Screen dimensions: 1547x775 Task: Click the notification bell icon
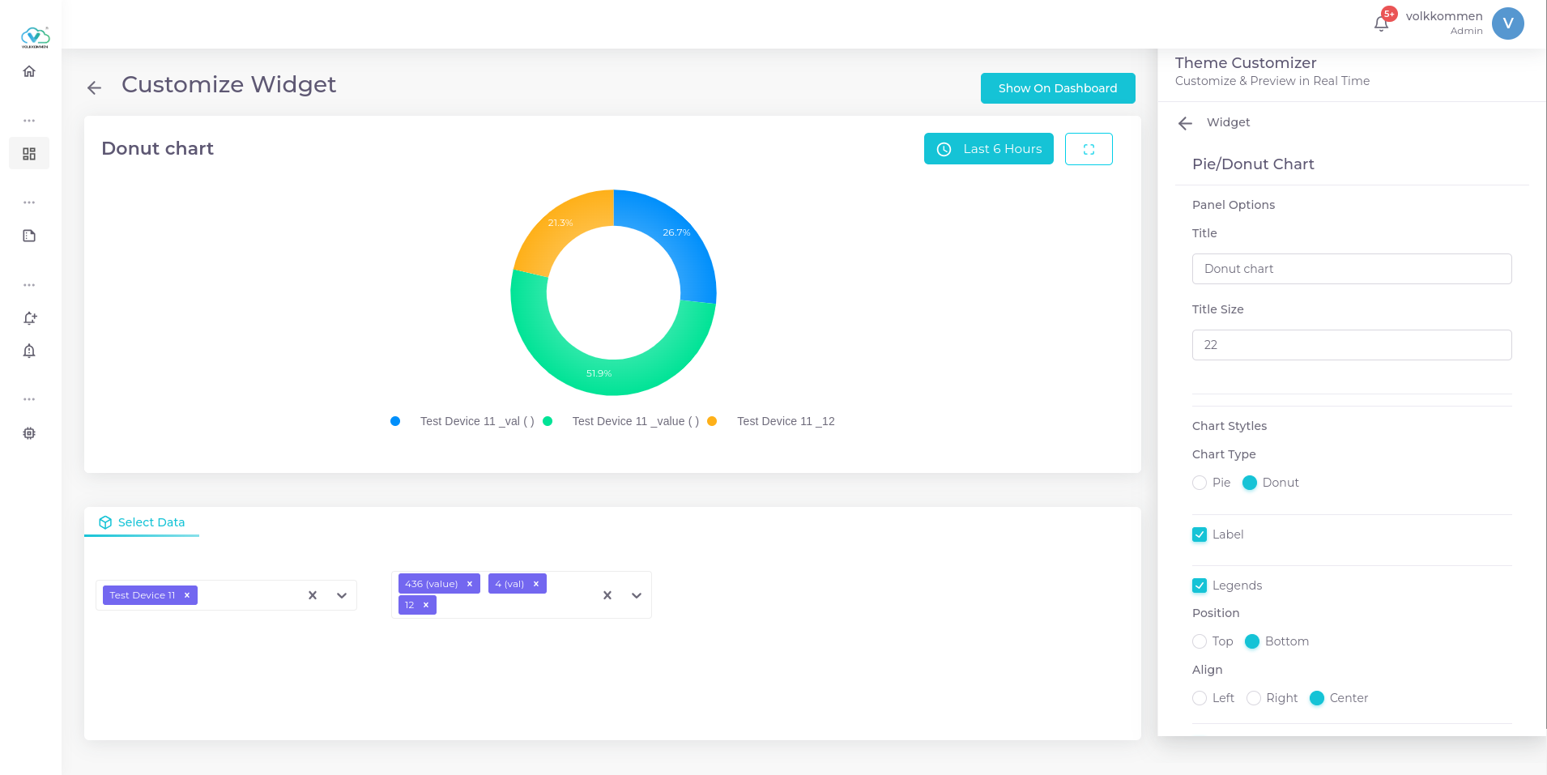pos(1381,23)
